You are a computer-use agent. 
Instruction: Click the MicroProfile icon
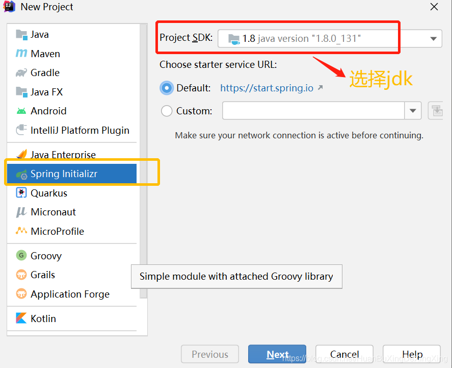pyautogui.click(x=21, y=231)
